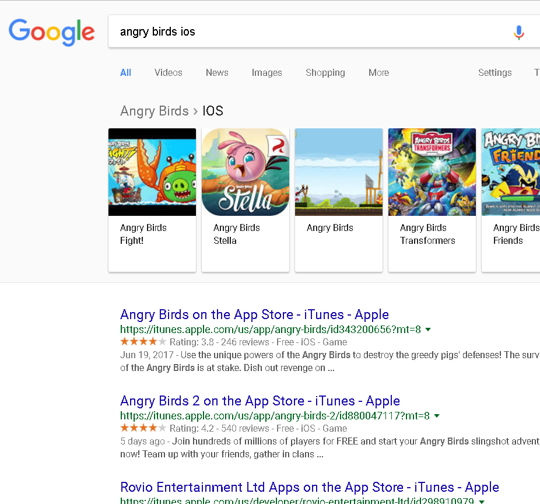
Task: Click the star rating for 4.2 result
Action: pos(143,428)
